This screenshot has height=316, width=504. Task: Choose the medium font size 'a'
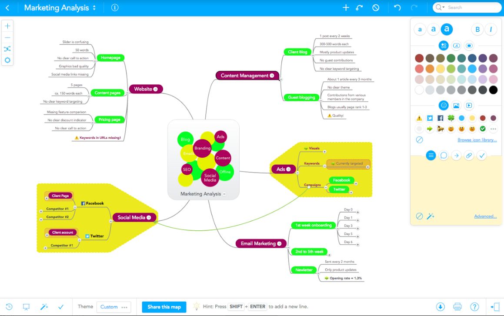coord(433,29)
